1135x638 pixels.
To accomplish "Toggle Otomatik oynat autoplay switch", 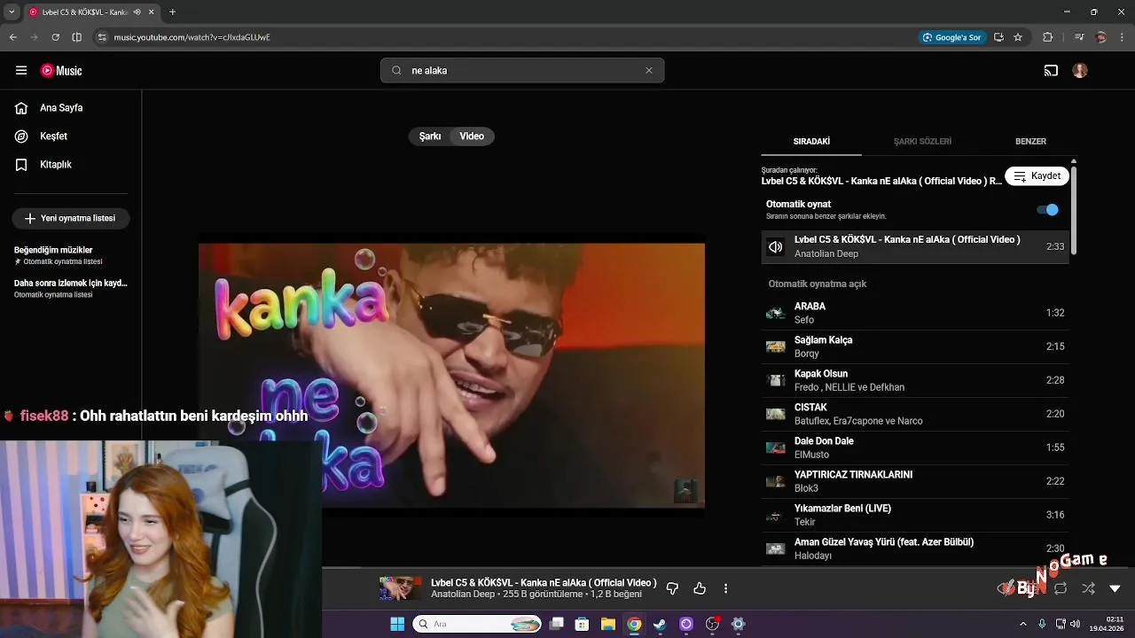I will pyautogui.click(x=1048, y=210).
